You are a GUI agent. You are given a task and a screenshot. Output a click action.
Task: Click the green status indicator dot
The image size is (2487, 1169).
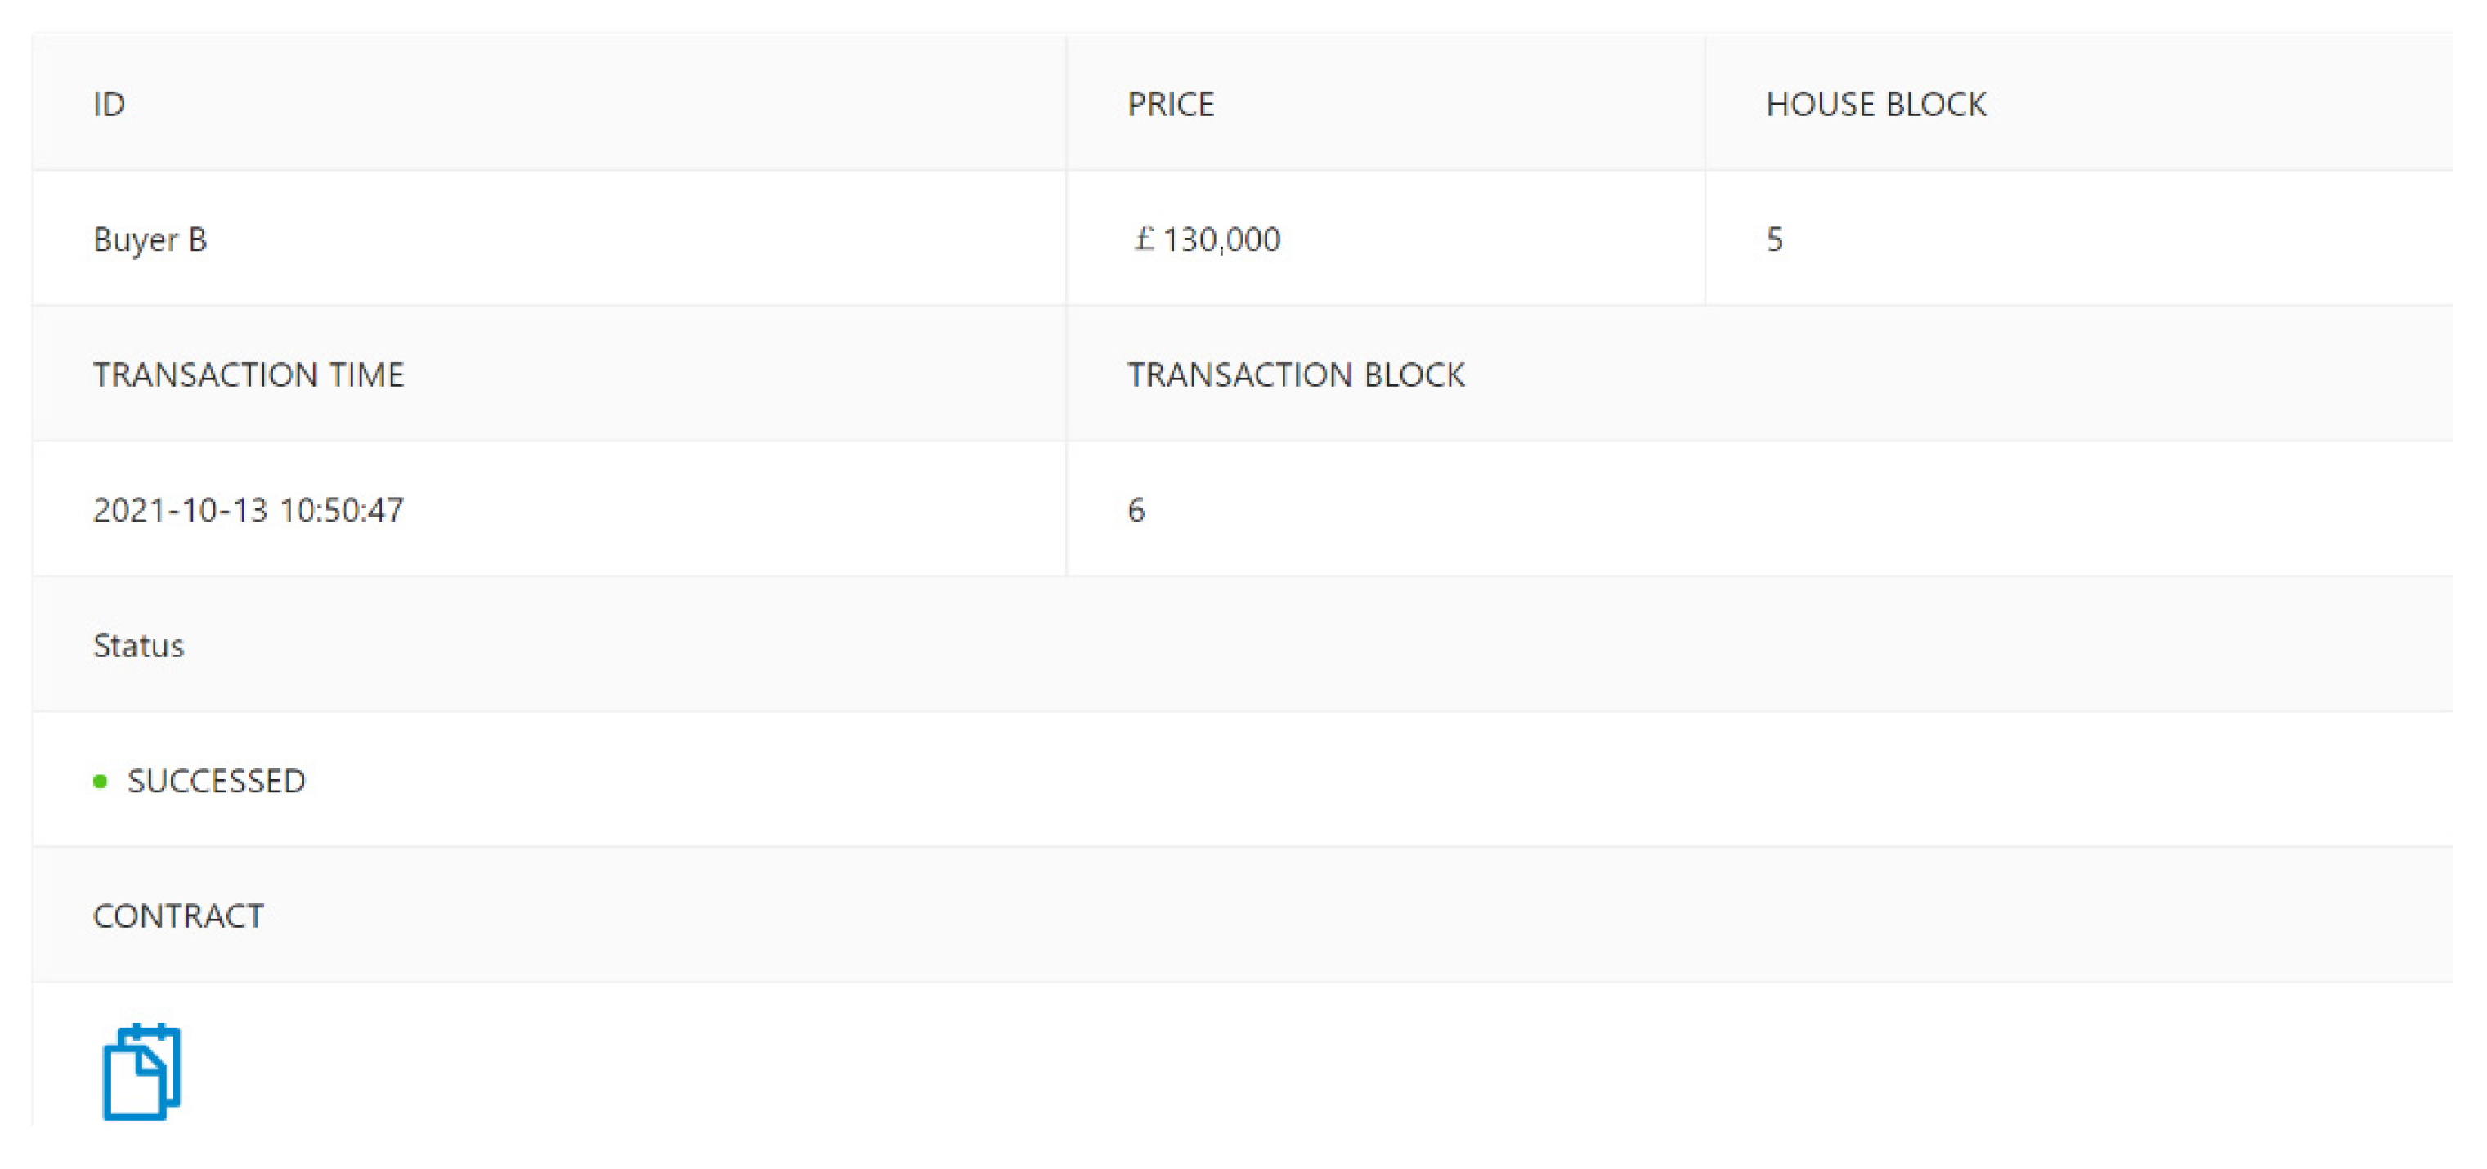(x=100, y=781)
